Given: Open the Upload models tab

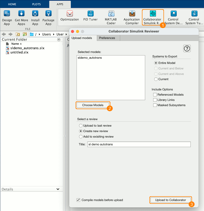Looking at the screenshot, I should (x=83, y=38).
